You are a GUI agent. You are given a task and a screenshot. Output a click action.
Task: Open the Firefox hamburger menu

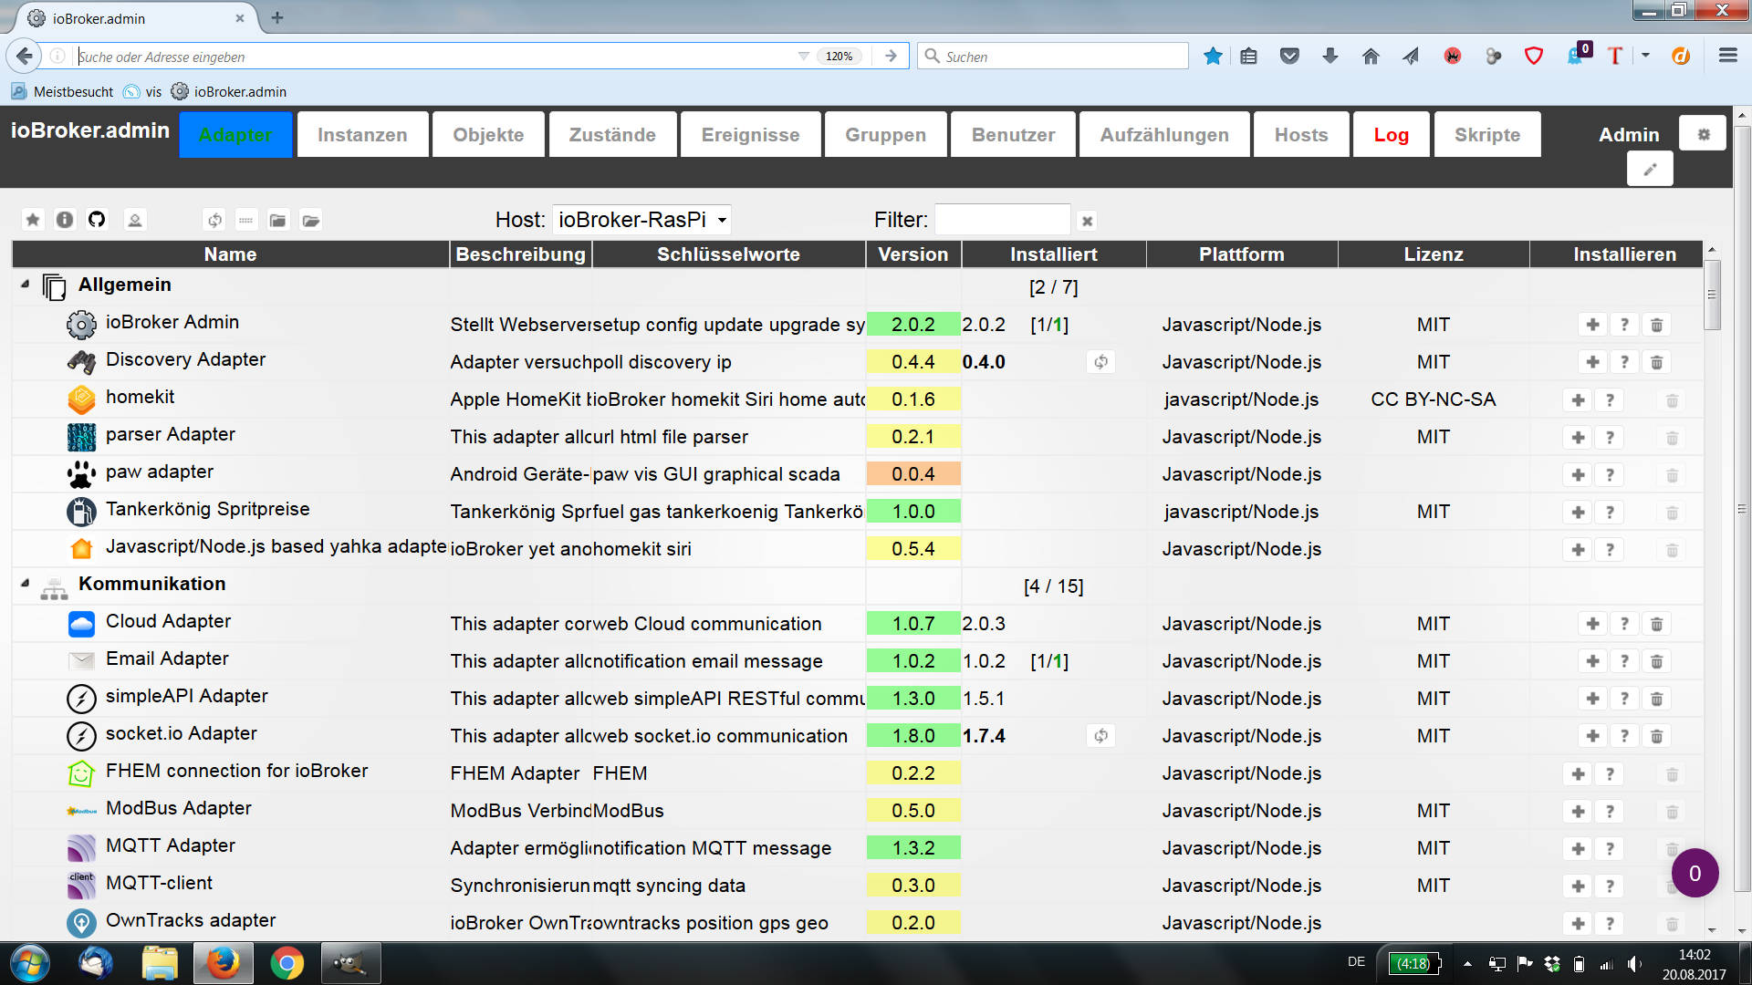click(x=1727, y=56)
